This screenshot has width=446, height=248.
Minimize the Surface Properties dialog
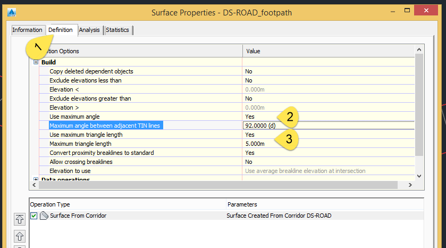pos(393,11)
